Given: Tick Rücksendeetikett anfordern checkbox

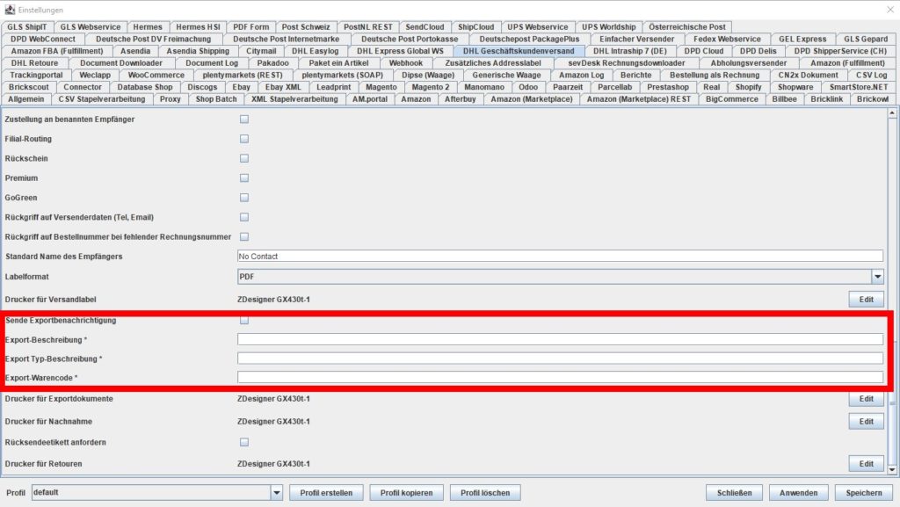Looking at the screenshot, I should pos(244,442).
